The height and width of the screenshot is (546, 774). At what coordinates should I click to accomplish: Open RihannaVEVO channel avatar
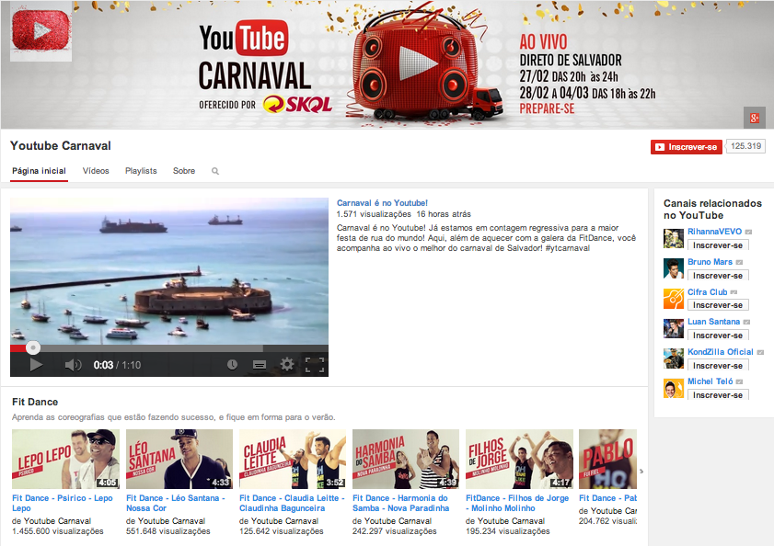pos(674,239)
